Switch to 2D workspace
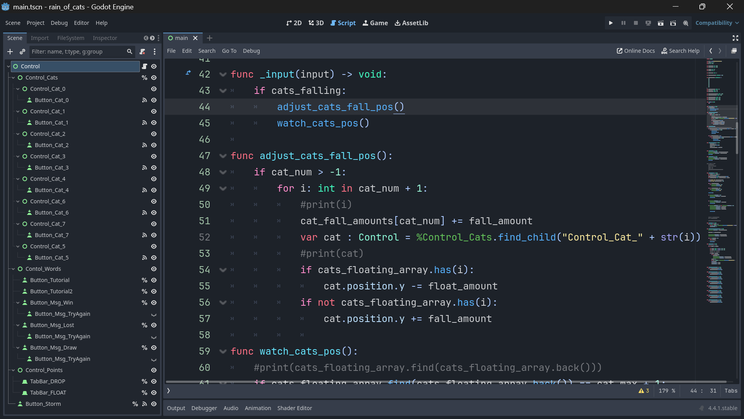This screenshot has height=419, width=744. [x=294, y=23]
